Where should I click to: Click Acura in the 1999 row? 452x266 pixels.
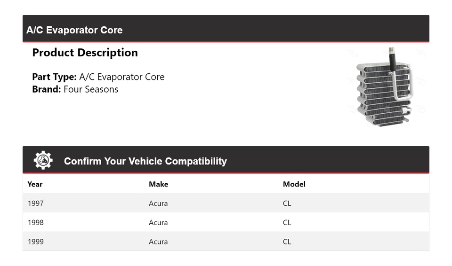[x=158, y=242]
